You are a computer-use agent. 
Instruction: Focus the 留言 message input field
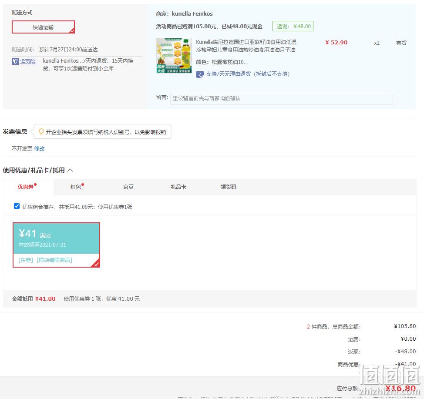281,98
